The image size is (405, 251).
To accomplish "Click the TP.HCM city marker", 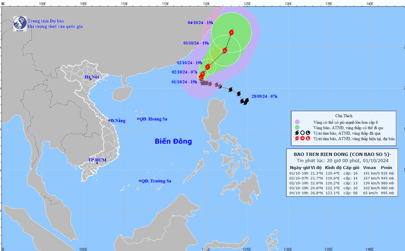I will point(97,163).
